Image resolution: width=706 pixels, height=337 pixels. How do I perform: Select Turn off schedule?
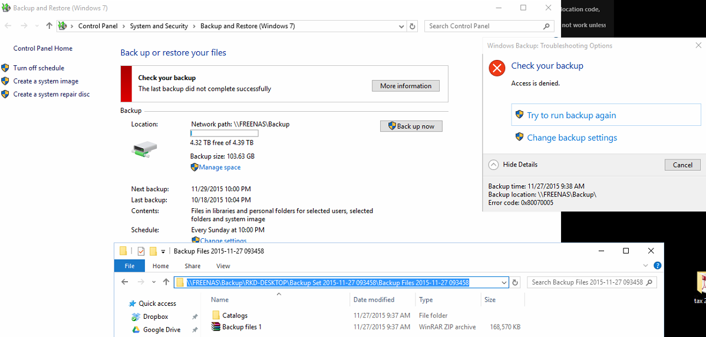(39, 68)
